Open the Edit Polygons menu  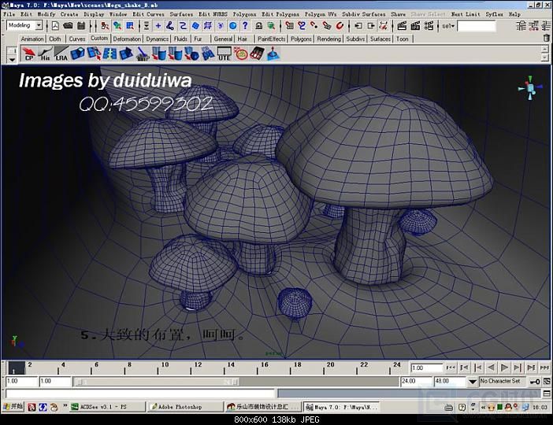pos(280,14)
